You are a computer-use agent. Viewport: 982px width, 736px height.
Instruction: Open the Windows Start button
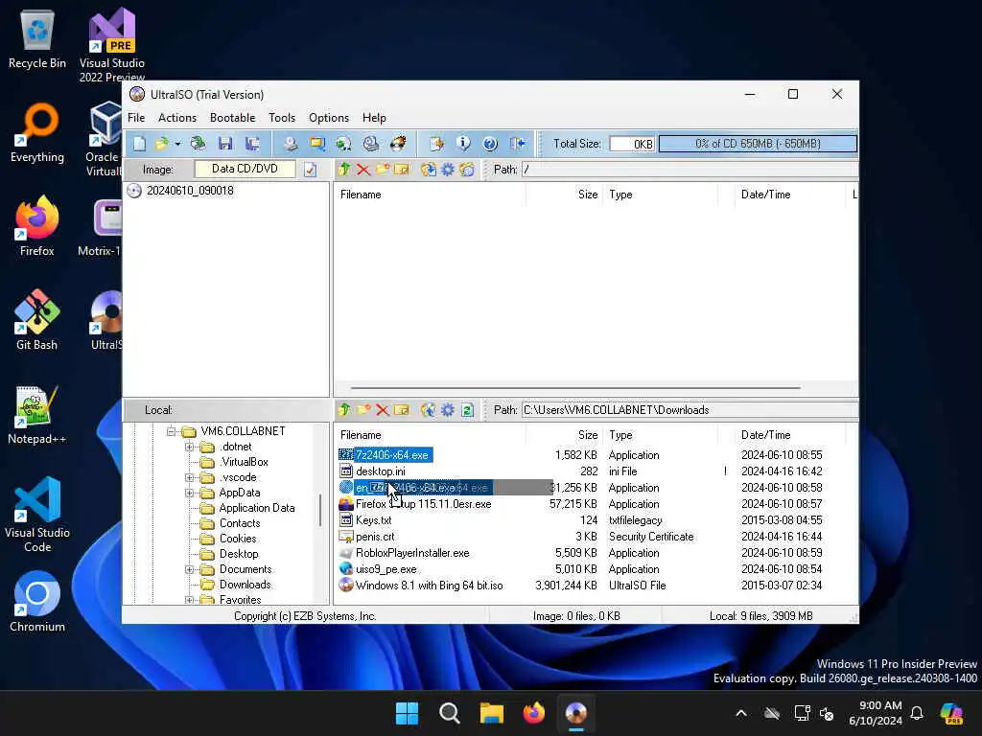(407, 713)
